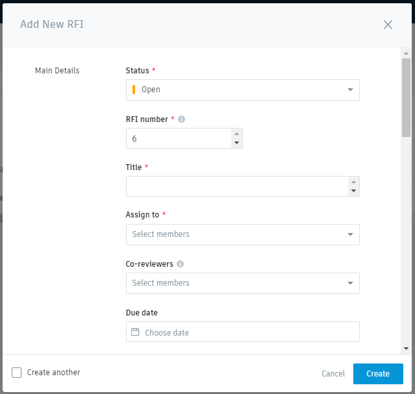
Task: Increase the RFI number with up arrow
Action: click(x=236, y=134)
